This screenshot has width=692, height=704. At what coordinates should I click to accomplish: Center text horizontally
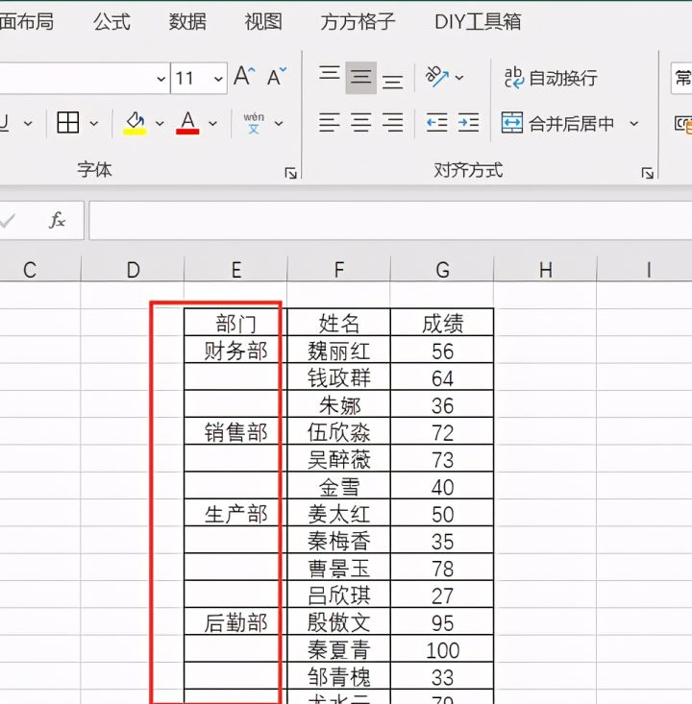(360, 123)
